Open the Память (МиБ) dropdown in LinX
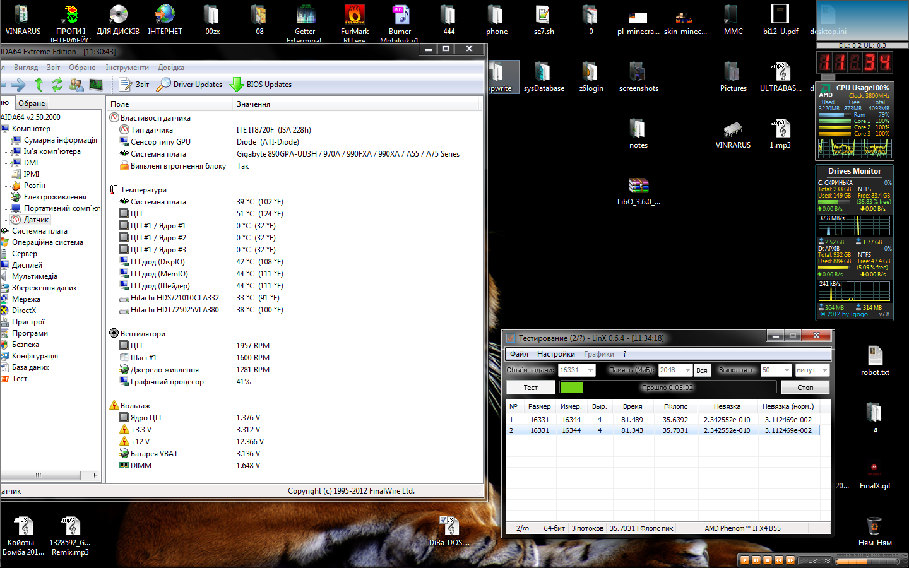This screenshot has height=568, width=909. pyautogui.click(x=675, y=370)
